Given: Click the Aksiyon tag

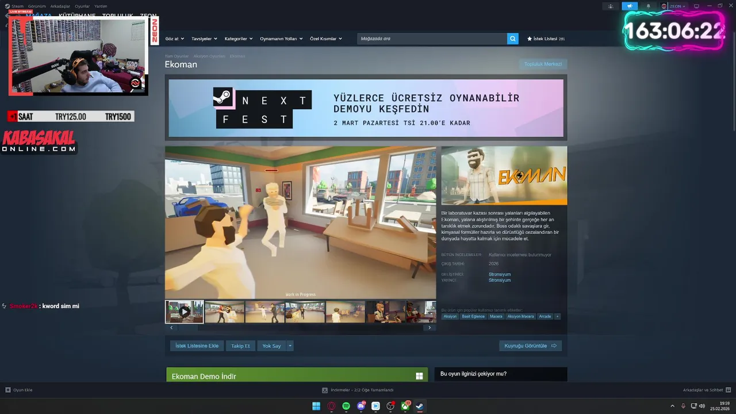Looking at the screenshot, I should coord(450,316).
